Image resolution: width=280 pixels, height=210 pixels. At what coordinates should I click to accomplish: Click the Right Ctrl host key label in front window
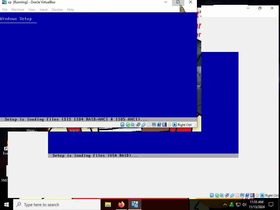(x=185, y=125)
